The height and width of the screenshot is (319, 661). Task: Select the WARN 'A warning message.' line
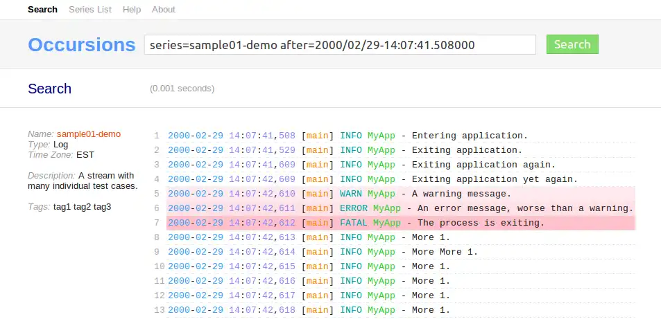pyautogui.click(x=401, y=194)
